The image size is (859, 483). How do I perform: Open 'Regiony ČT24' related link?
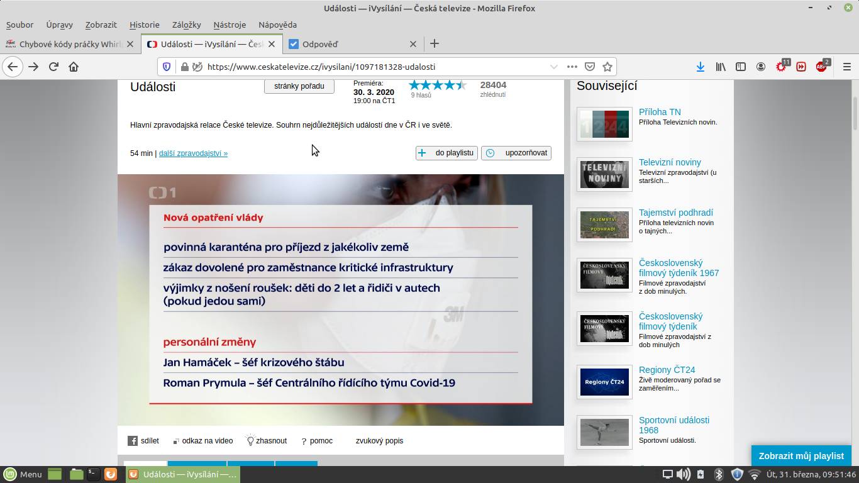pos(667,370)
